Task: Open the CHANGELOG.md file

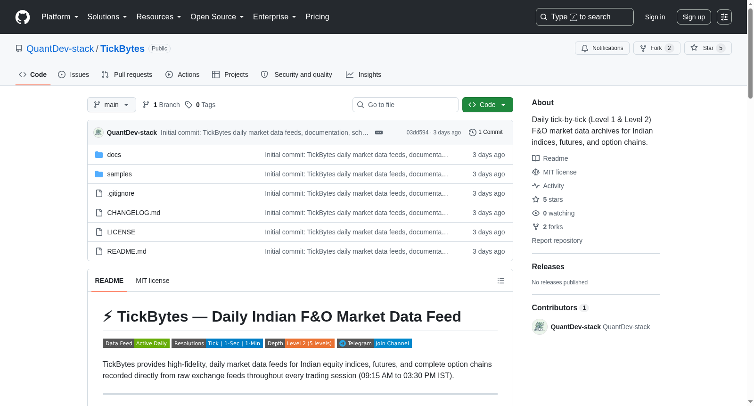Action: [134, 213]
